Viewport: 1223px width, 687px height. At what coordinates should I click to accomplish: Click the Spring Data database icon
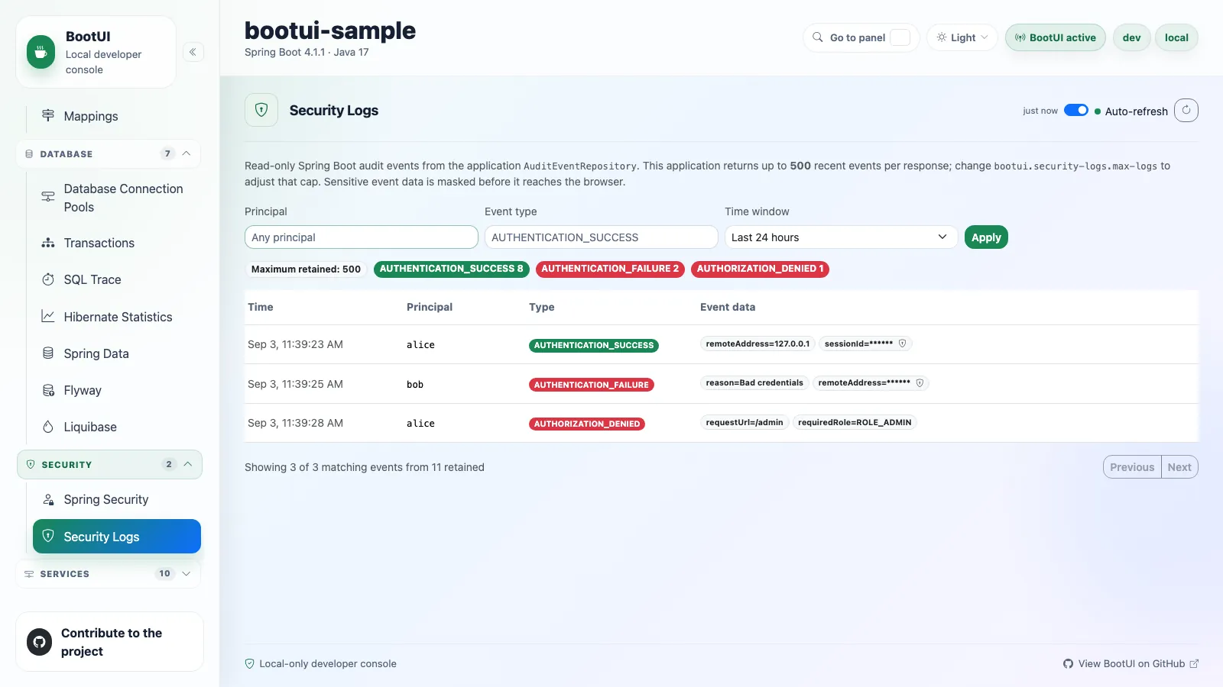tap(48, 353)
